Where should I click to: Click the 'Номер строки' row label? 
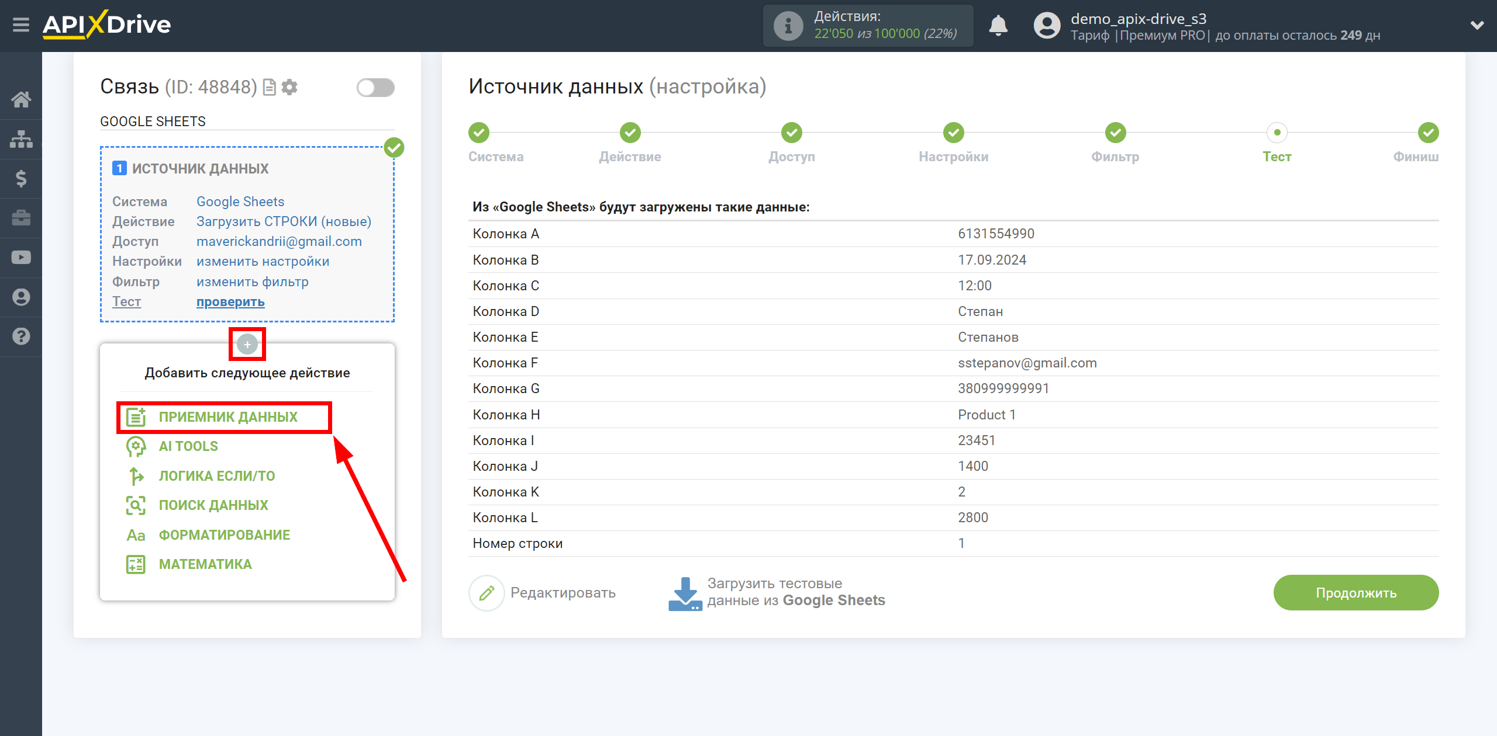[x=518, y=543]
